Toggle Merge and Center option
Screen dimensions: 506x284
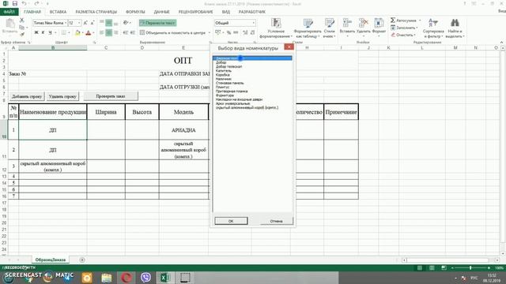click(174, 32)
